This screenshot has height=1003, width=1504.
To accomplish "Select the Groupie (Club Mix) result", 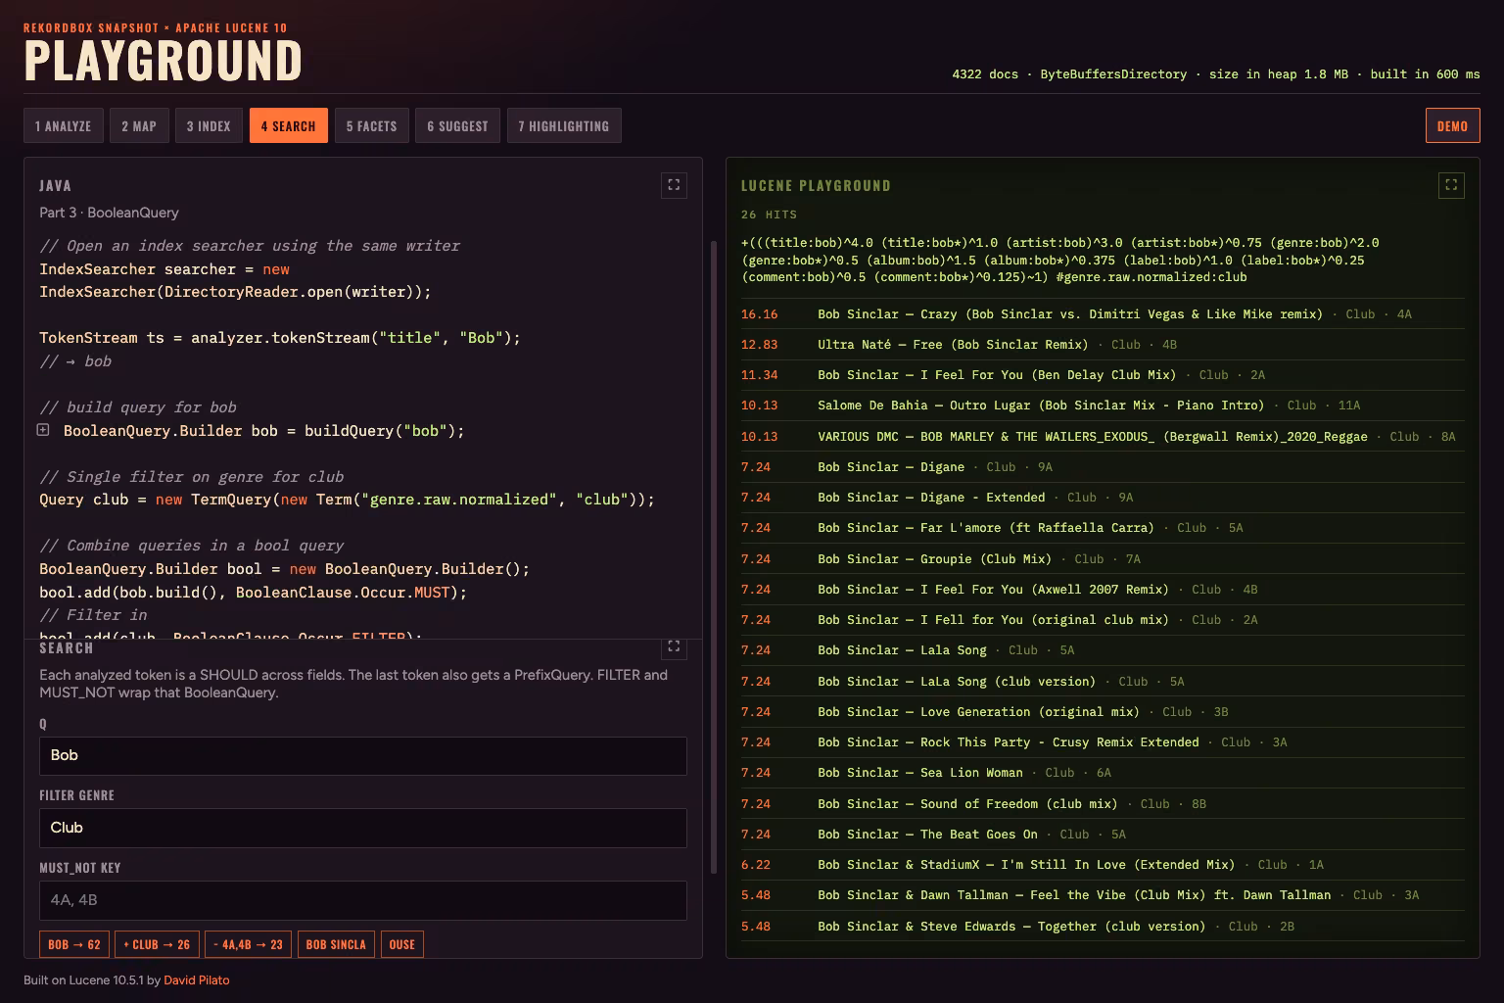I will [1103, 559].
